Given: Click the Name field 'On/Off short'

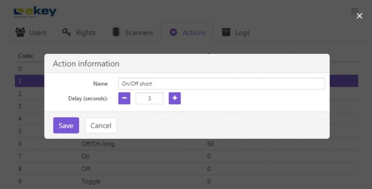Looking at the screenshot, I should tap(222, 84).
